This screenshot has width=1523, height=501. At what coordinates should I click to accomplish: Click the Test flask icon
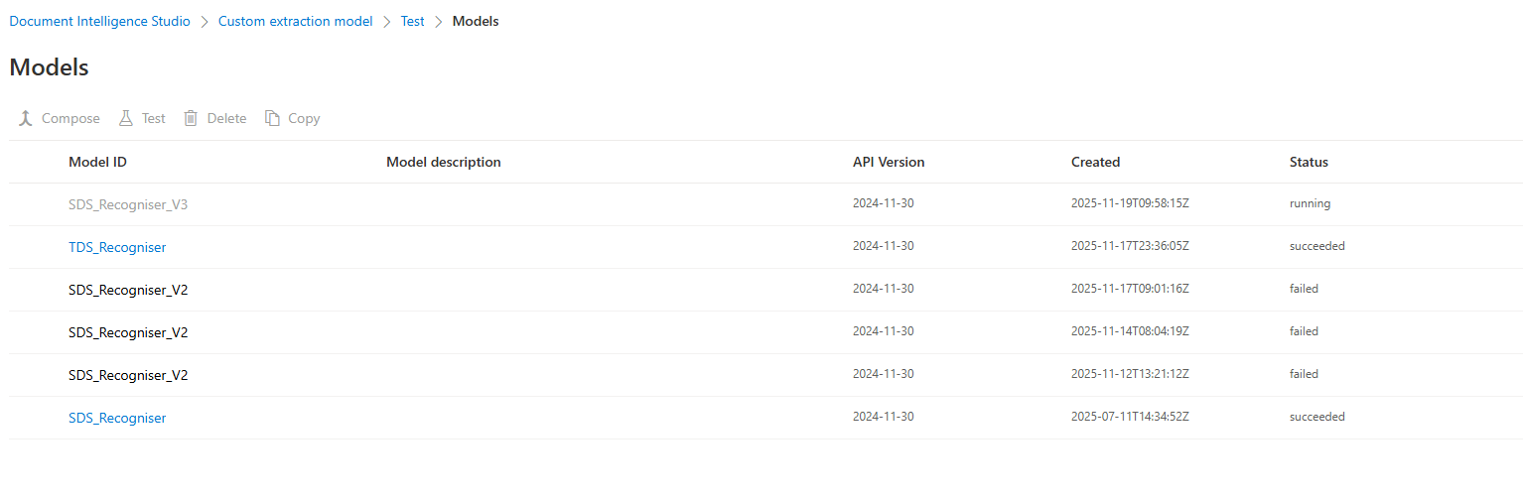click(125, 118)
